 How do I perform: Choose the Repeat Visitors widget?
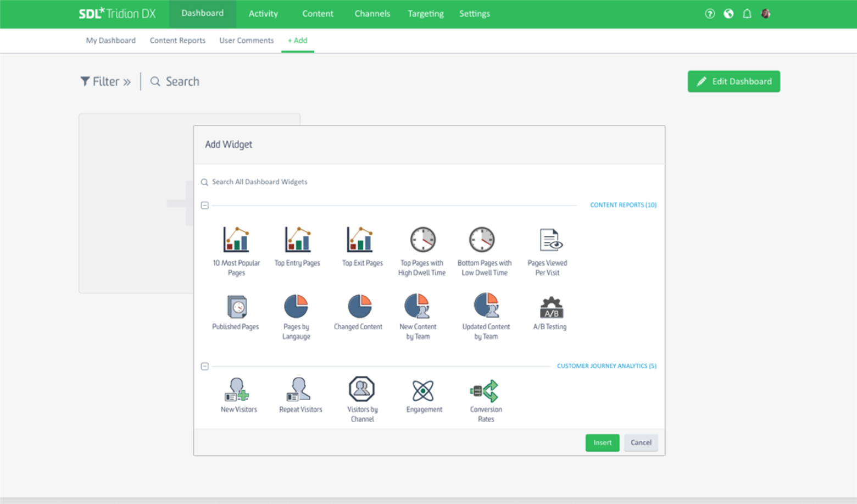coord(300,395)
